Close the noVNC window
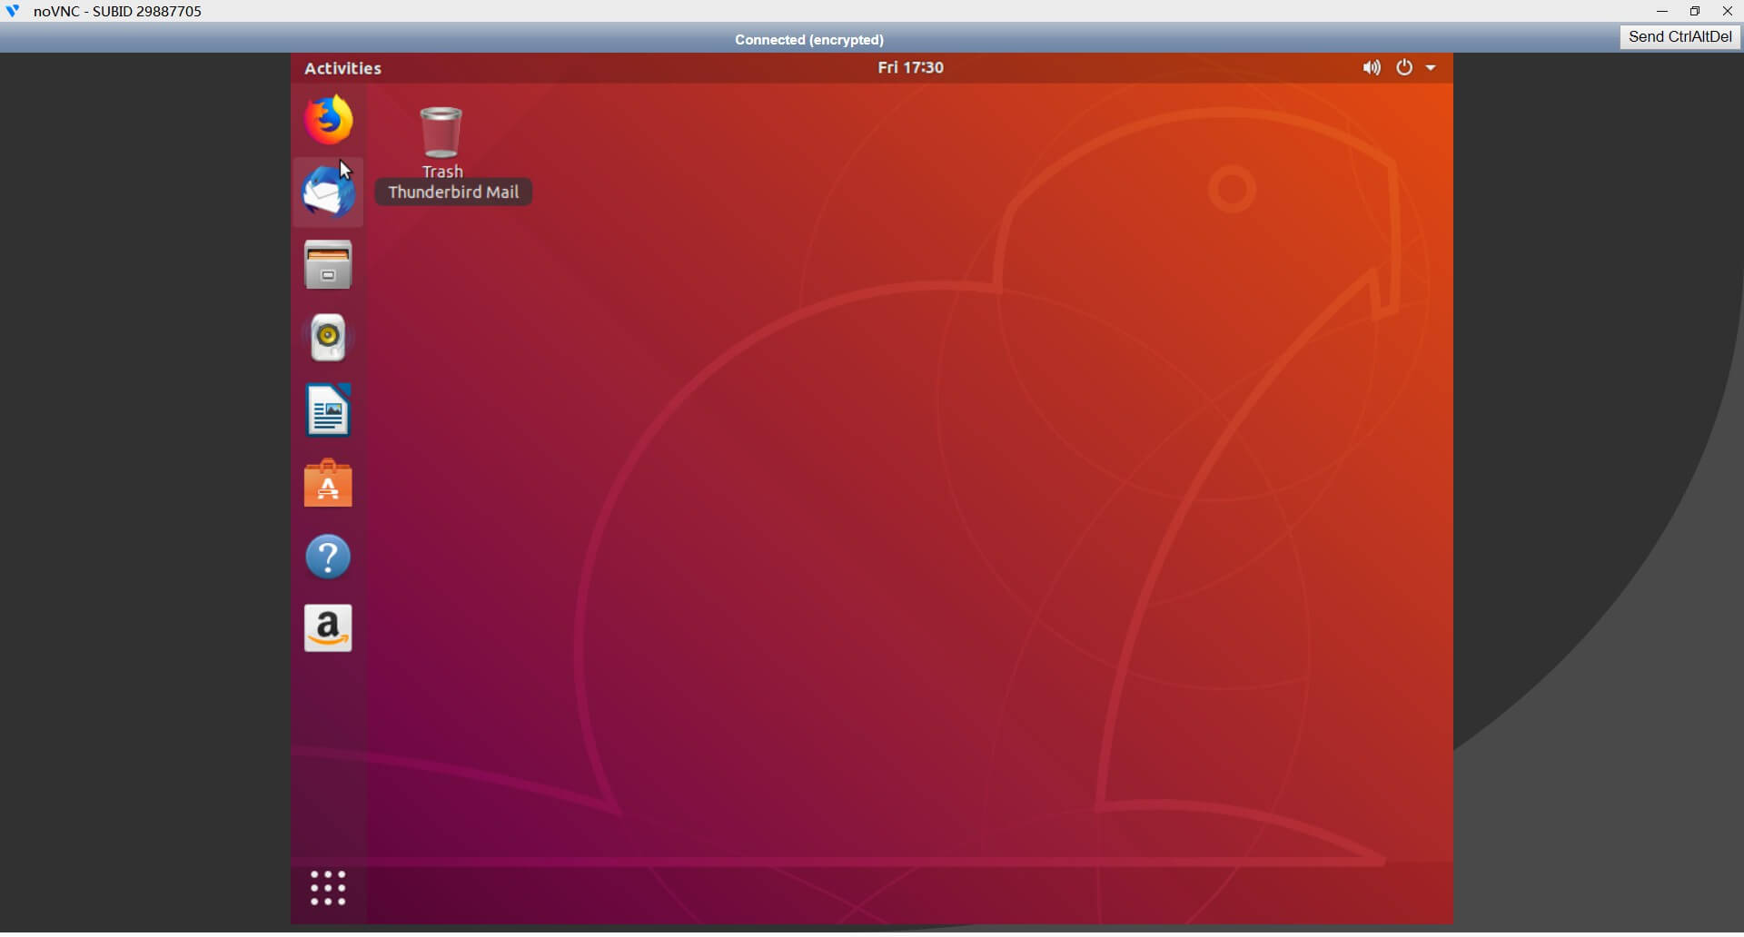This screenshot has height=937, width=1744. click(1728, 12)
